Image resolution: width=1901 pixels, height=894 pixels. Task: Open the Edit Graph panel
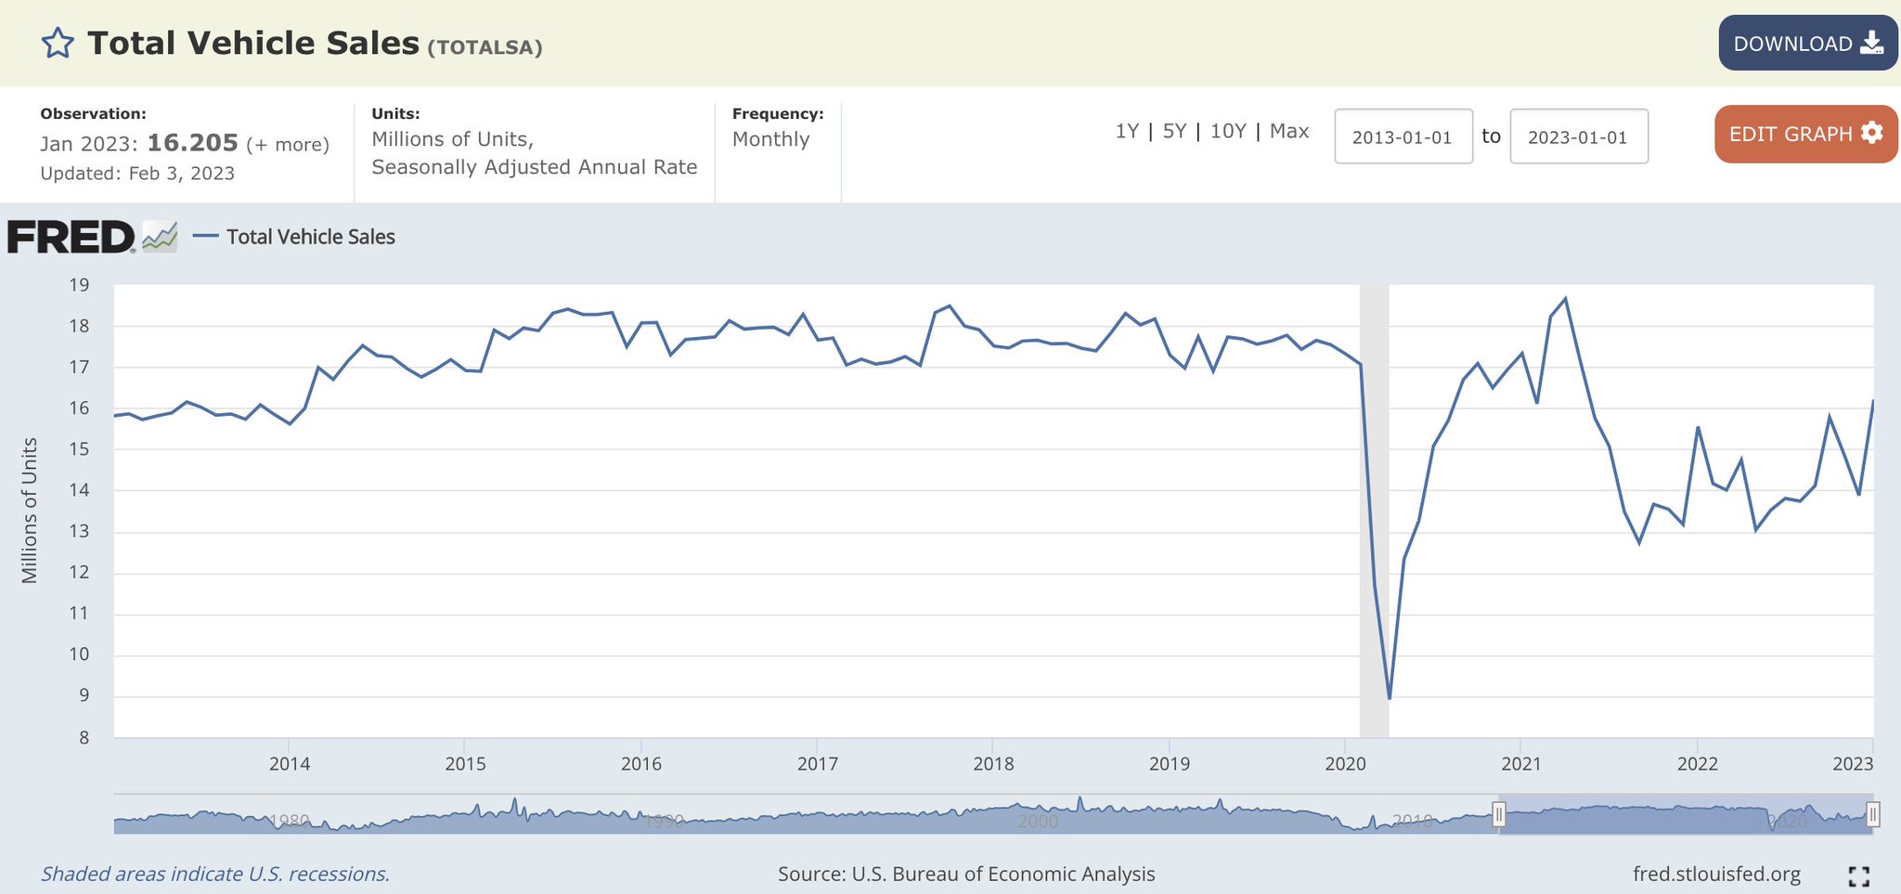(1805, 134)
